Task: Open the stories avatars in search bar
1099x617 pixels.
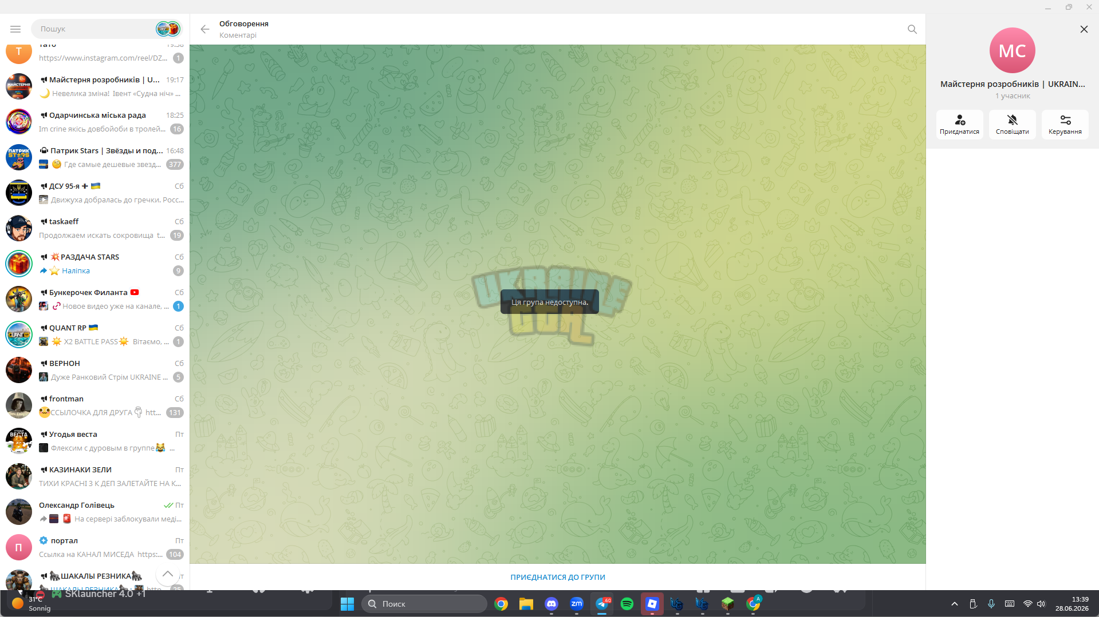Action: click(168, 29)
